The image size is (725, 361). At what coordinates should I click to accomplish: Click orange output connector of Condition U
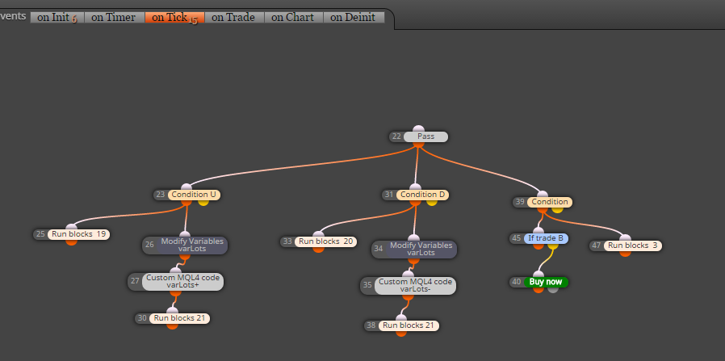[x=186, y=202]
